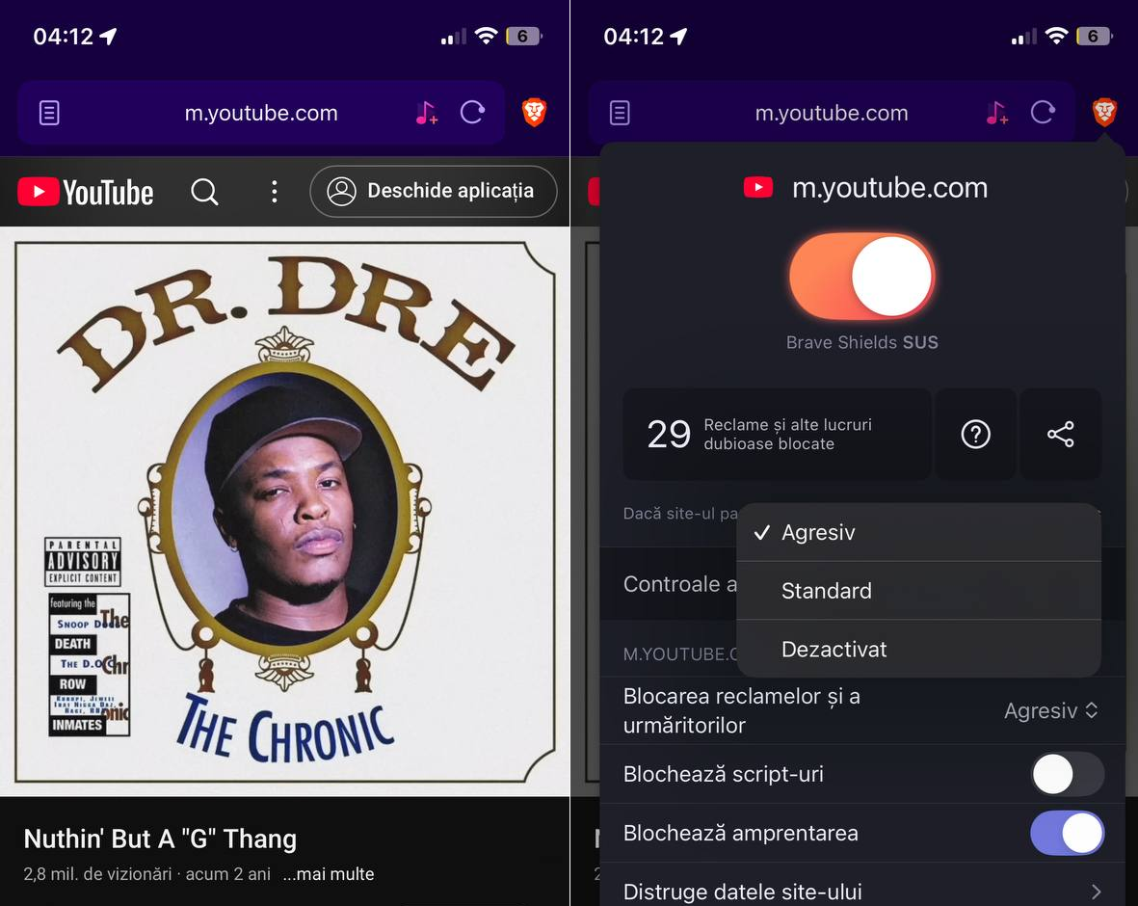Open YouTube three-dot more options menu
This screenshot has height=906, width=1138.
[x=274, y=192]
